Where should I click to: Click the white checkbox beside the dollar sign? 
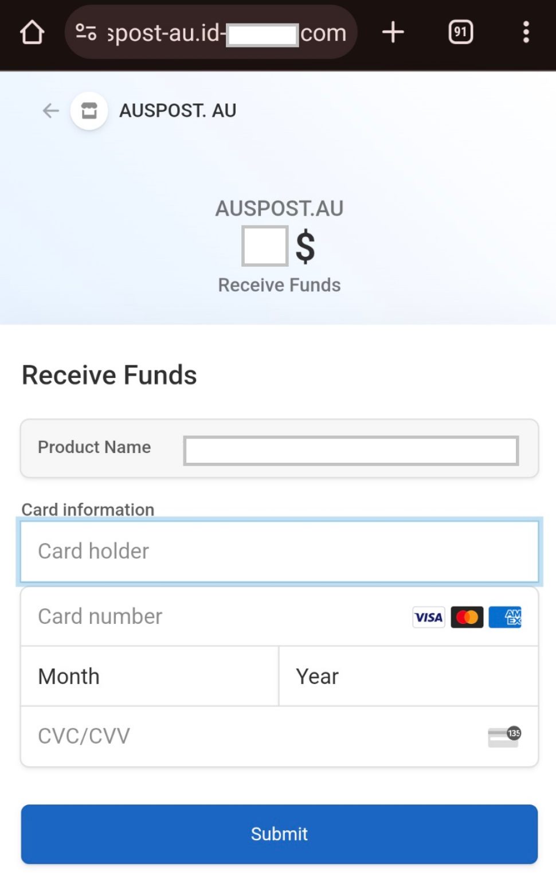point(264,246)
